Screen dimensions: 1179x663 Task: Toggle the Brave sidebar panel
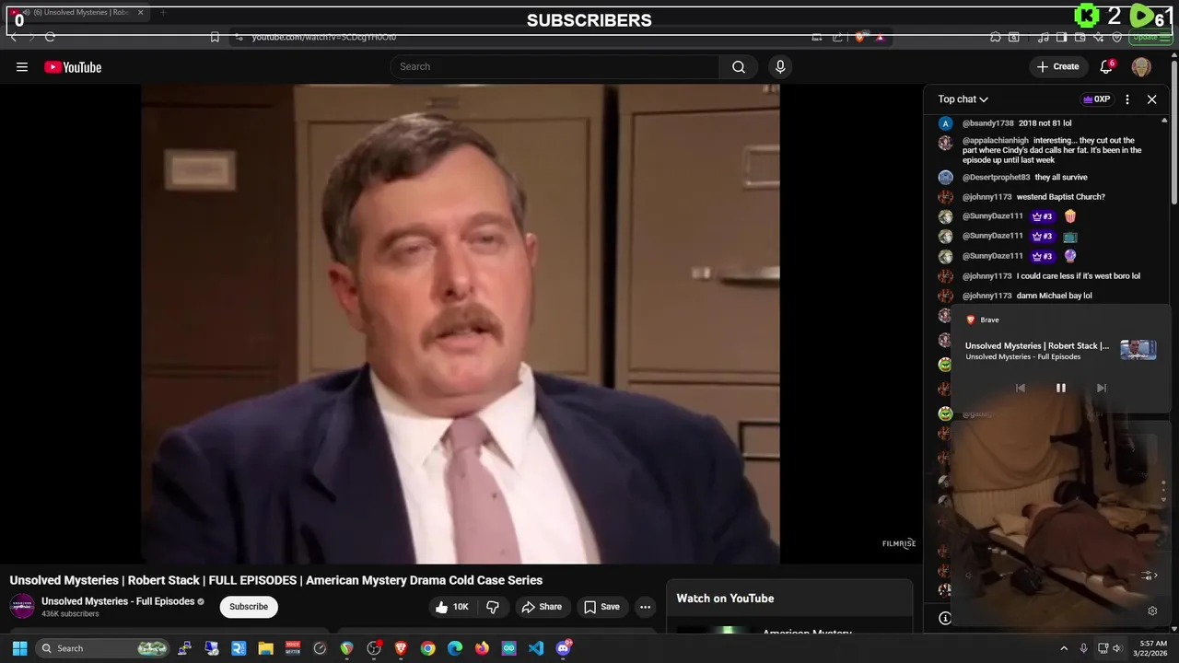(1062, 37)
